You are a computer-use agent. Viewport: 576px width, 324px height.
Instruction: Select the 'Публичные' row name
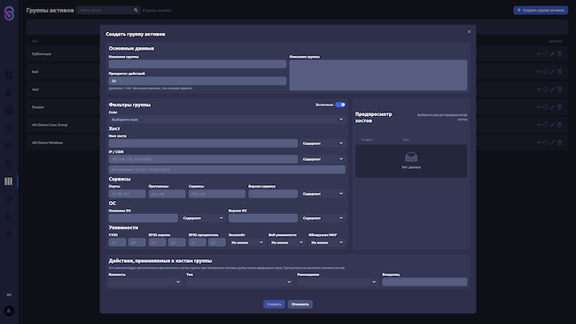42,54
